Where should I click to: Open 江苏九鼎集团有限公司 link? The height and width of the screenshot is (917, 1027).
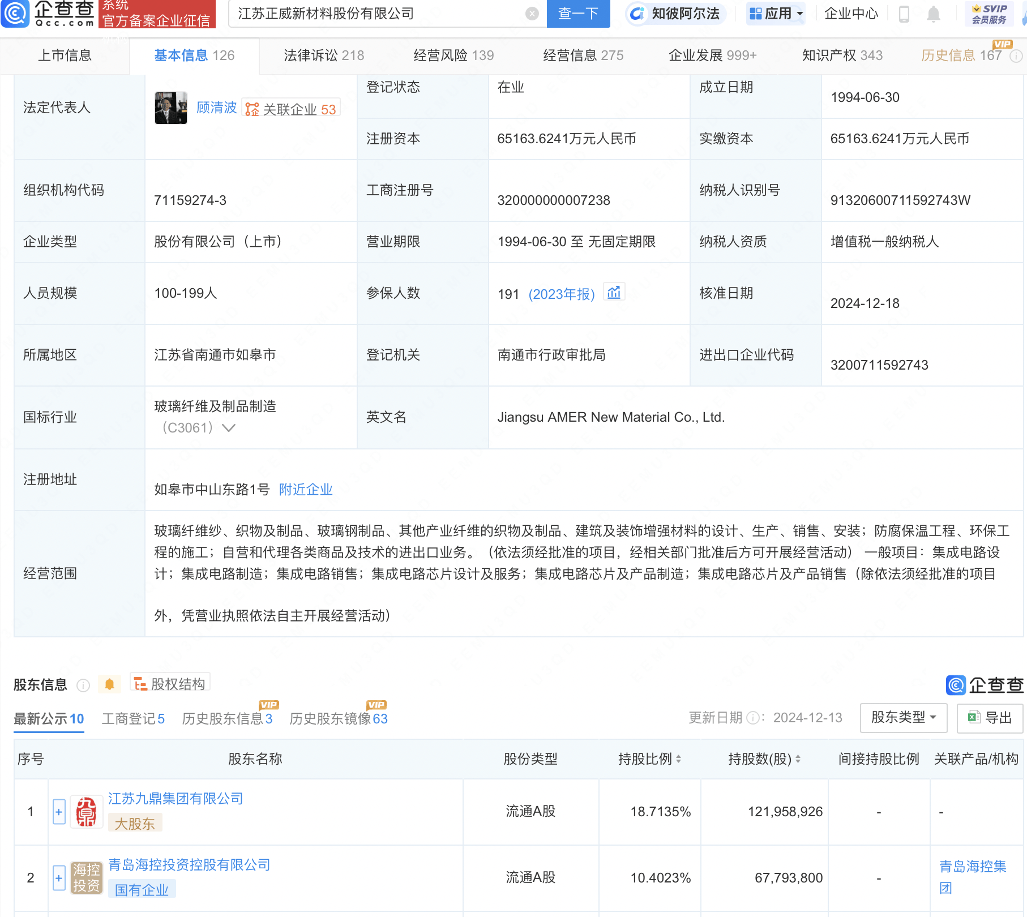[176, 799]
